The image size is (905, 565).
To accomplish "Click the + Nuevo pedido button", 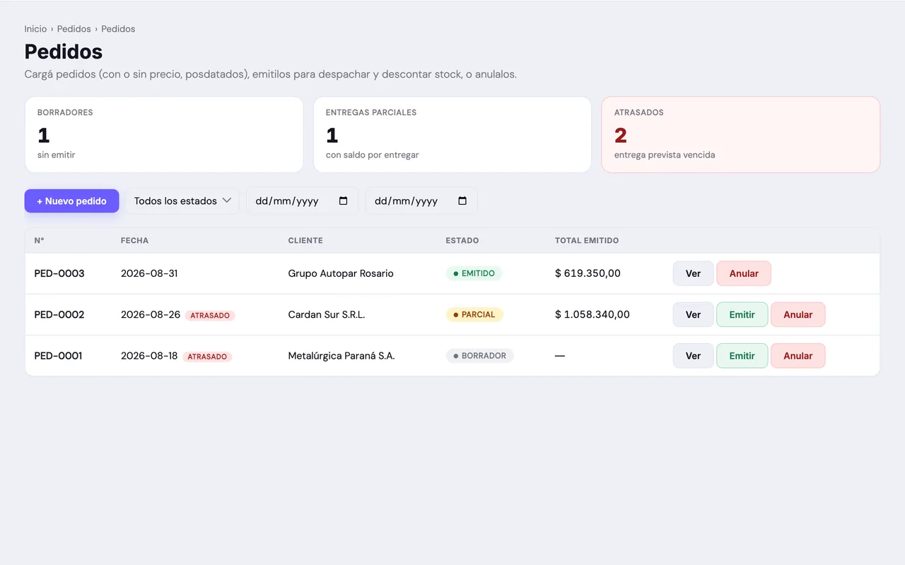I will [71, 201].
